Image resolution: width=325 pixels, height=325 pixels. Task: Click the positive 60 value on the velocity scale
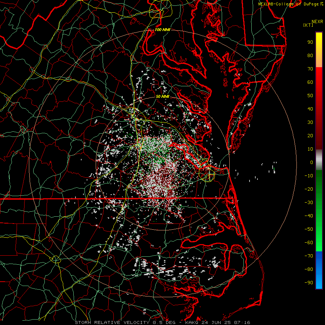(310, 82)
